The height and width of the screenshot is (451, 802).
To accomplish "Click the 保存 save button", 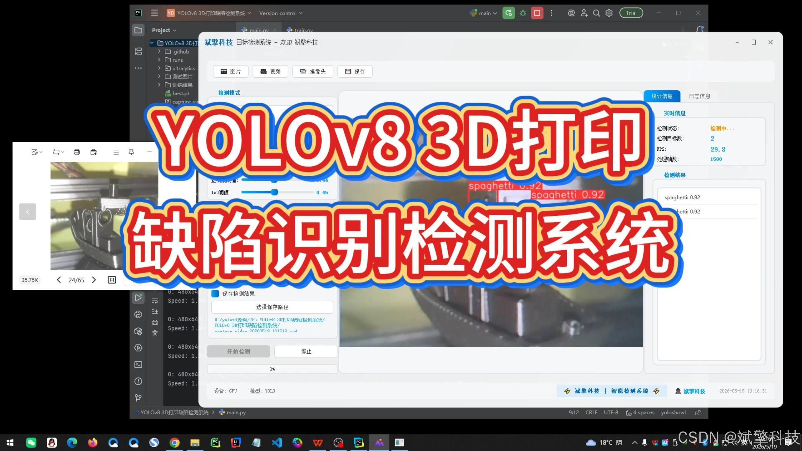I will pos(355,71).
